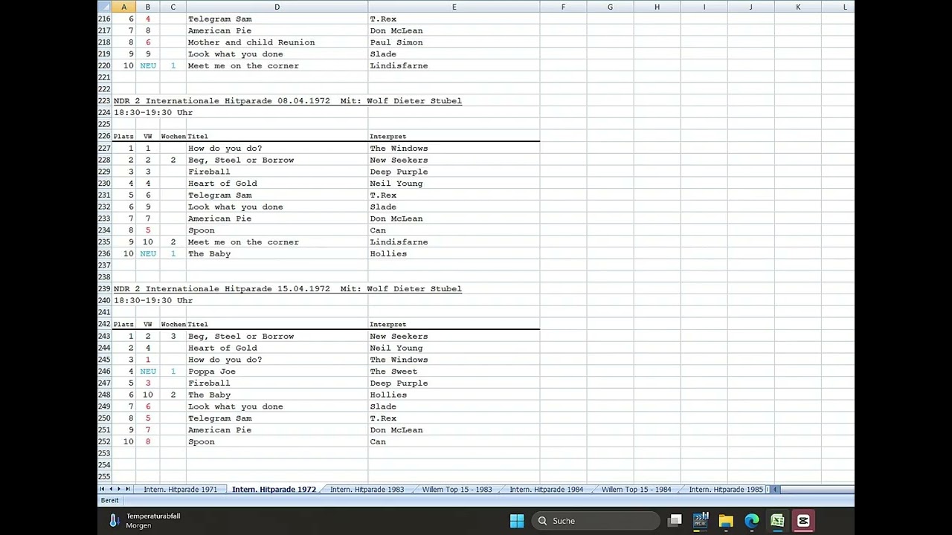
Task: Jump to the first sheet with the navigation arrow
Action: click(x=102, y=489)
